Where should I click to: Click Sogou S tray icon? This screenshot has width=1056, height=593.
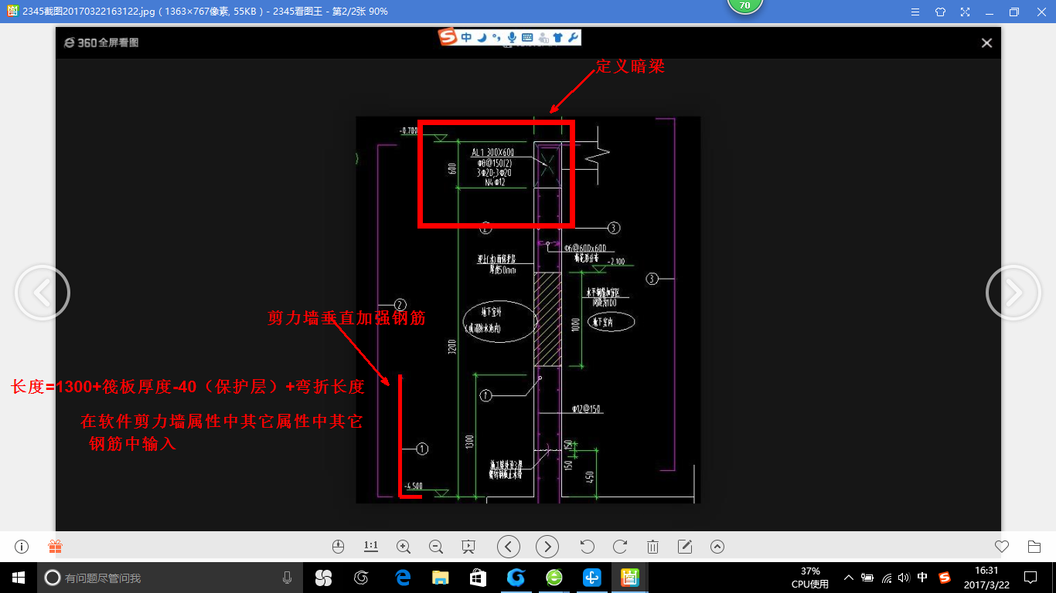tap(944, 578)
